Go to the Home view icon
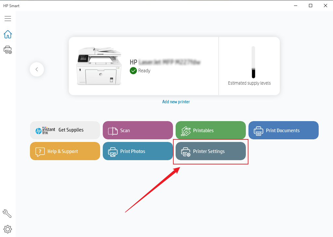 tap(8, 34)
